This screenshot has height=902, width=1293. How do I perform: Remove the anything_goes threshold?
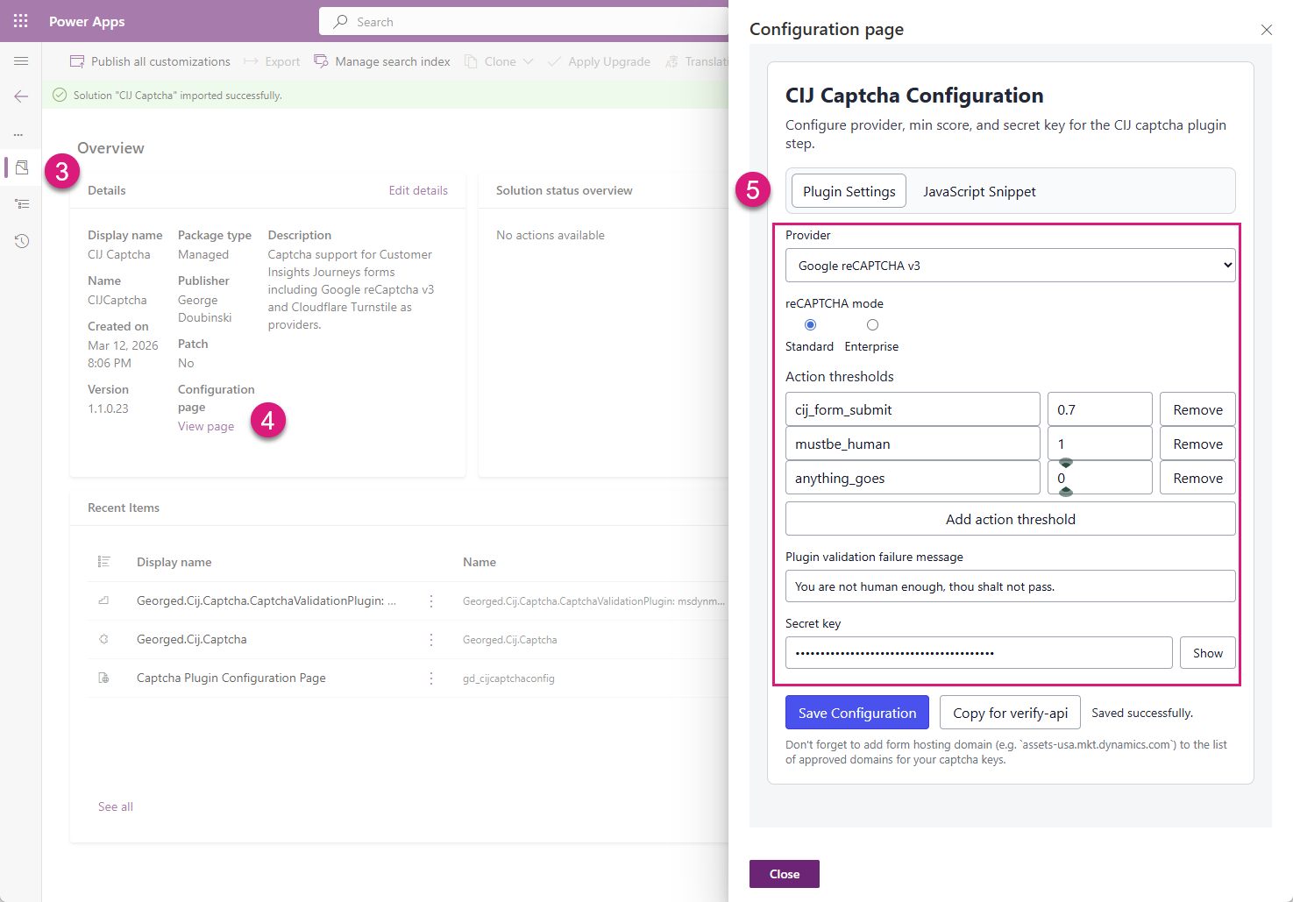point(1197,478)
